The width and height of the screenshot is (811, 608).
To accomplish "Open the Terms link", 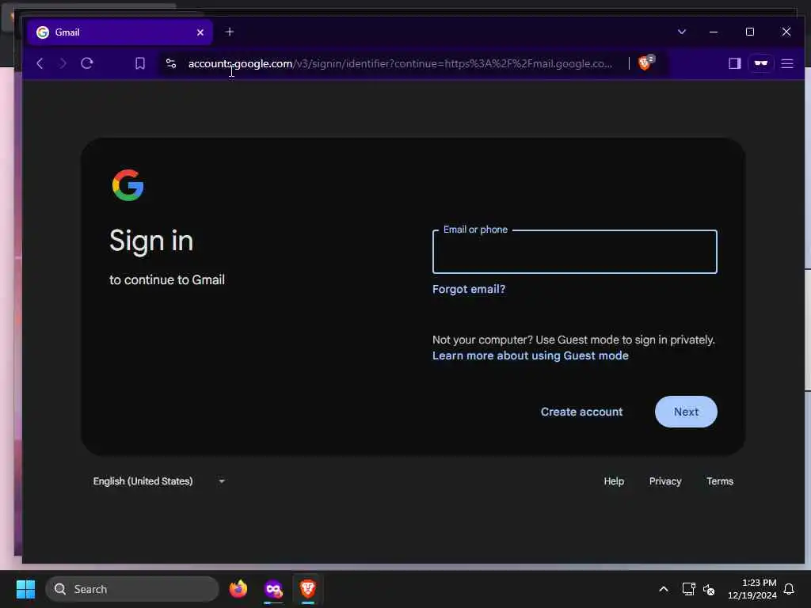I will pyautogui.click(x=720, y=481).
